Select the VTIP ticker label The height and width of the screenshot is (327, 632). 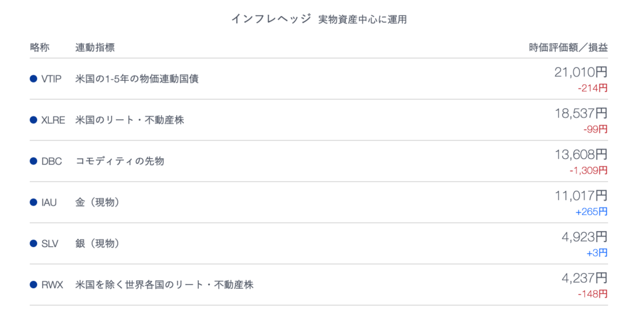tap(51, 79)
